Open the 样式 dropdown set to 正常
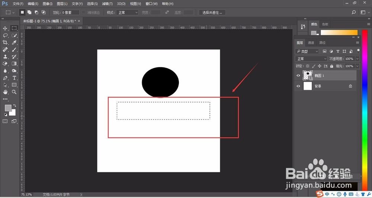 128,12
